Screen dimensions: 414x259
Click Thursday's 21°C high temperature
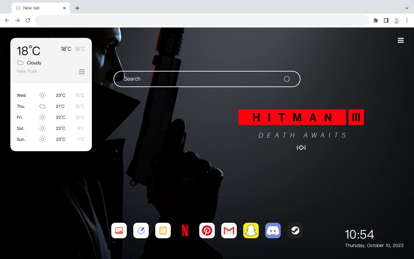(60, 107)
